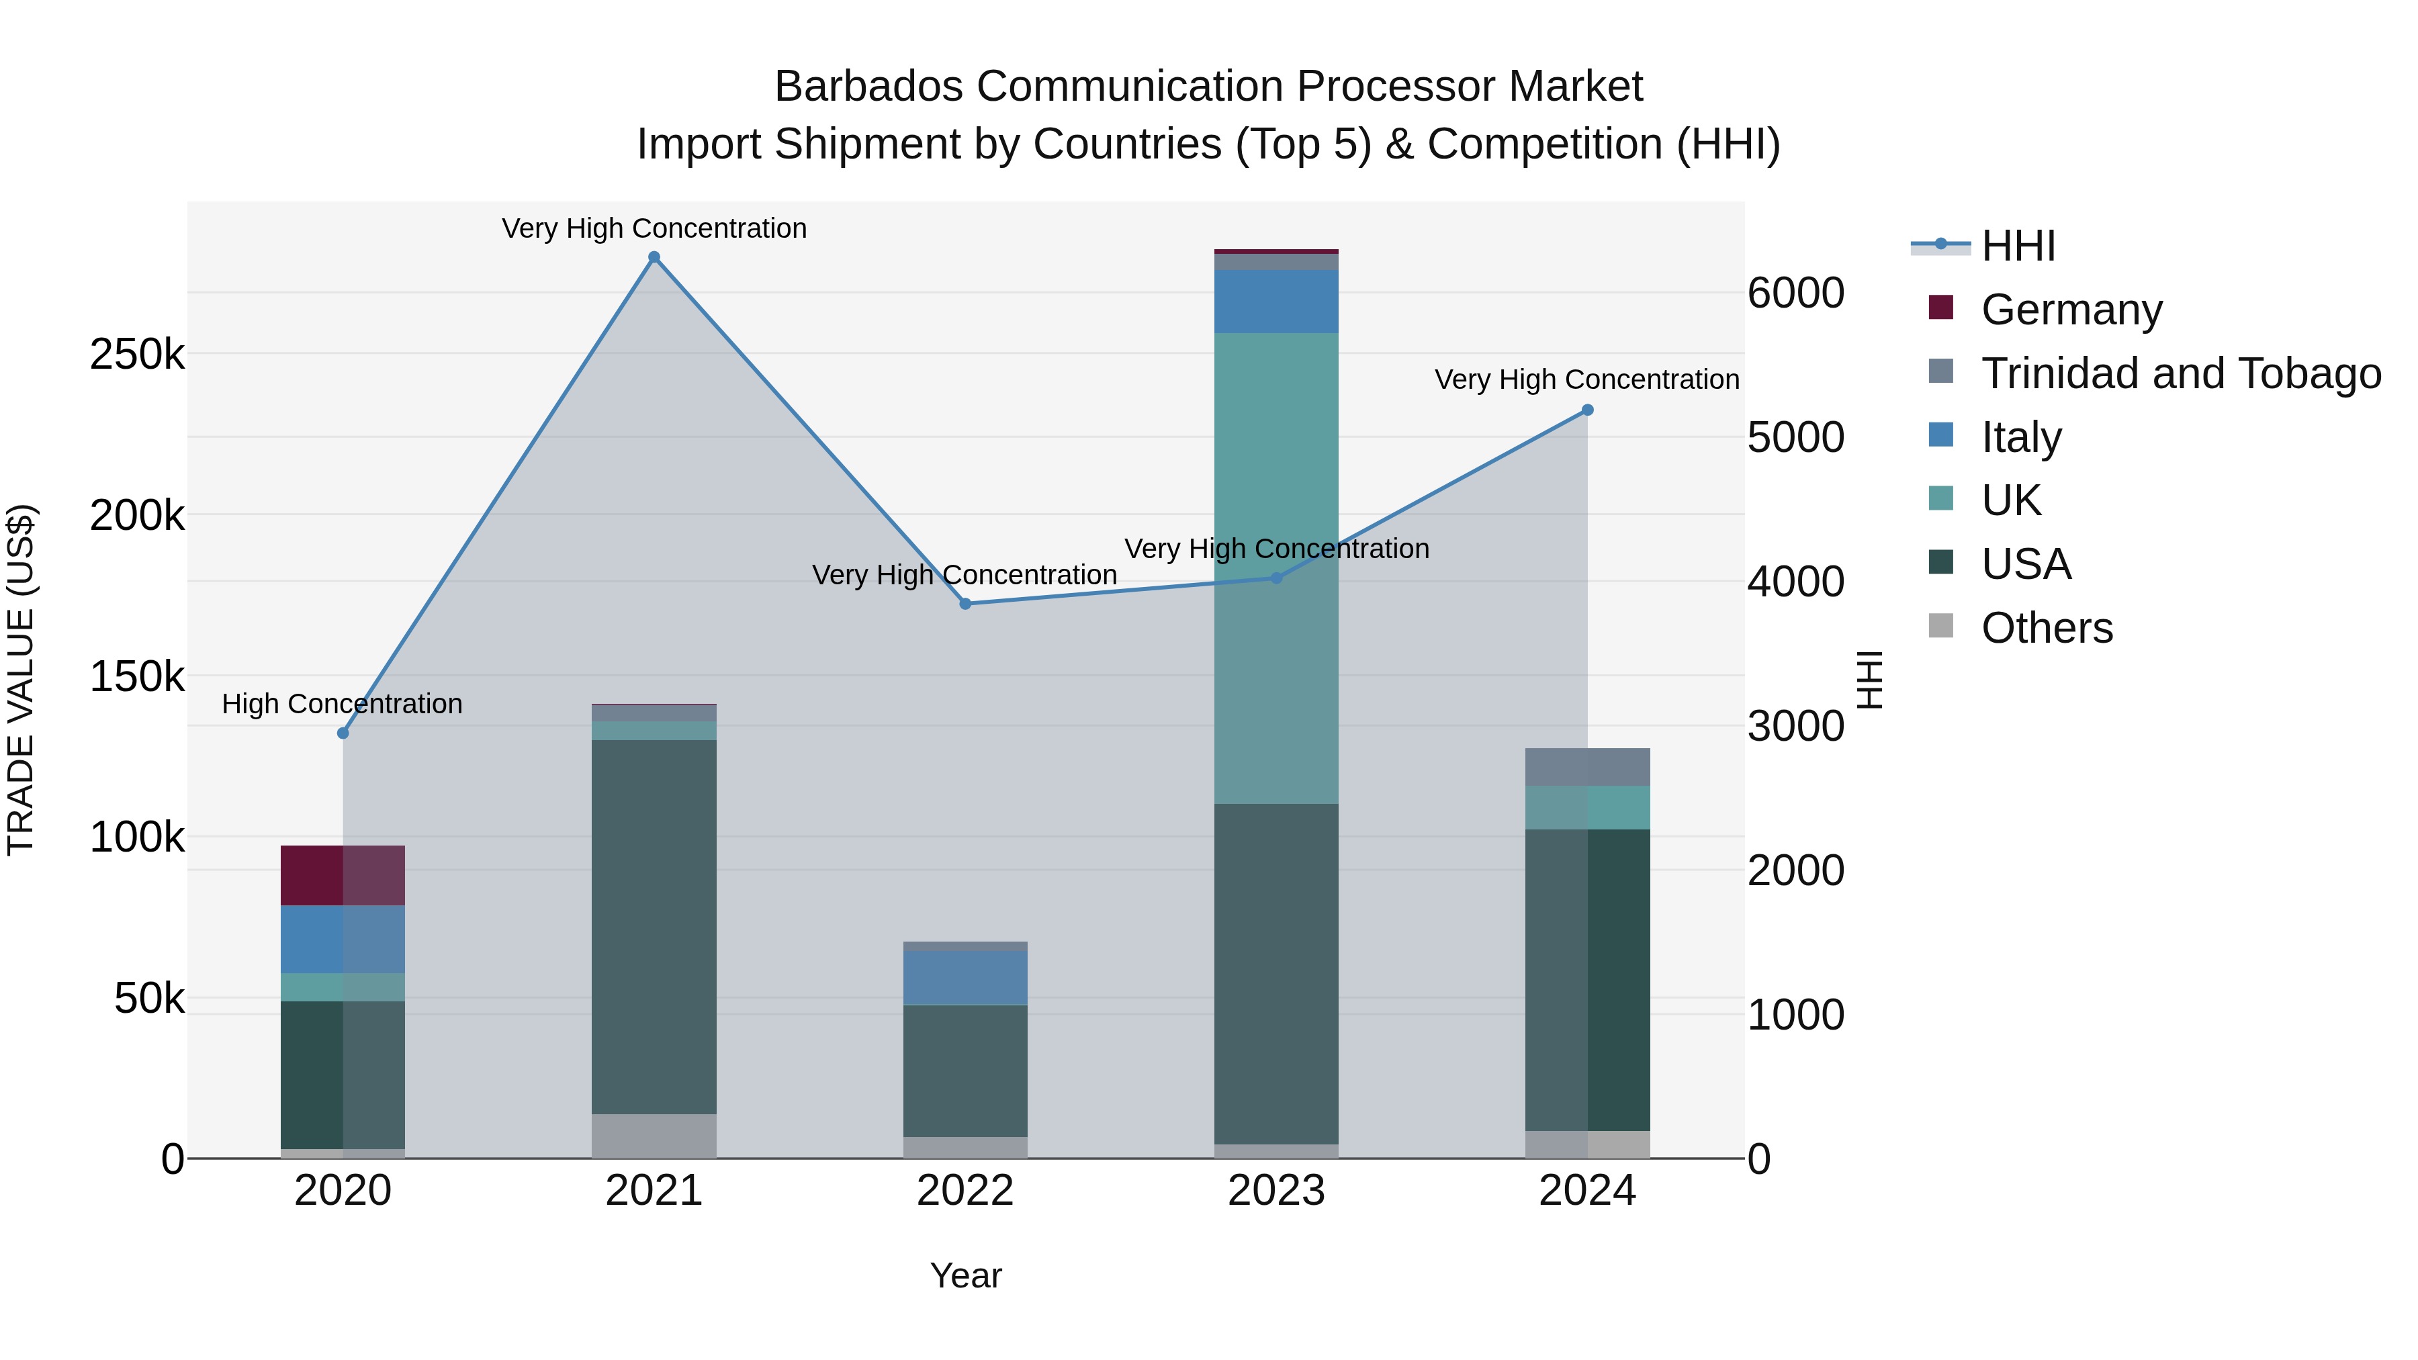Click Trinidad and Tobago segment in 2024
Viewport: 2418px width, 1360px height.
pyautogui.click(x=1587, y=767)
